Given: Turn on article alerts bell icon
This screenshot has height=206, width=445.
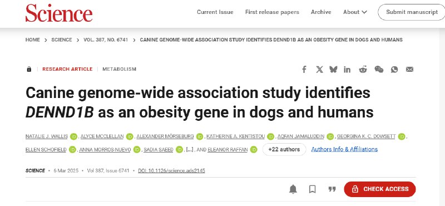Looking at the screenshot, I should (x=293, y=189).
